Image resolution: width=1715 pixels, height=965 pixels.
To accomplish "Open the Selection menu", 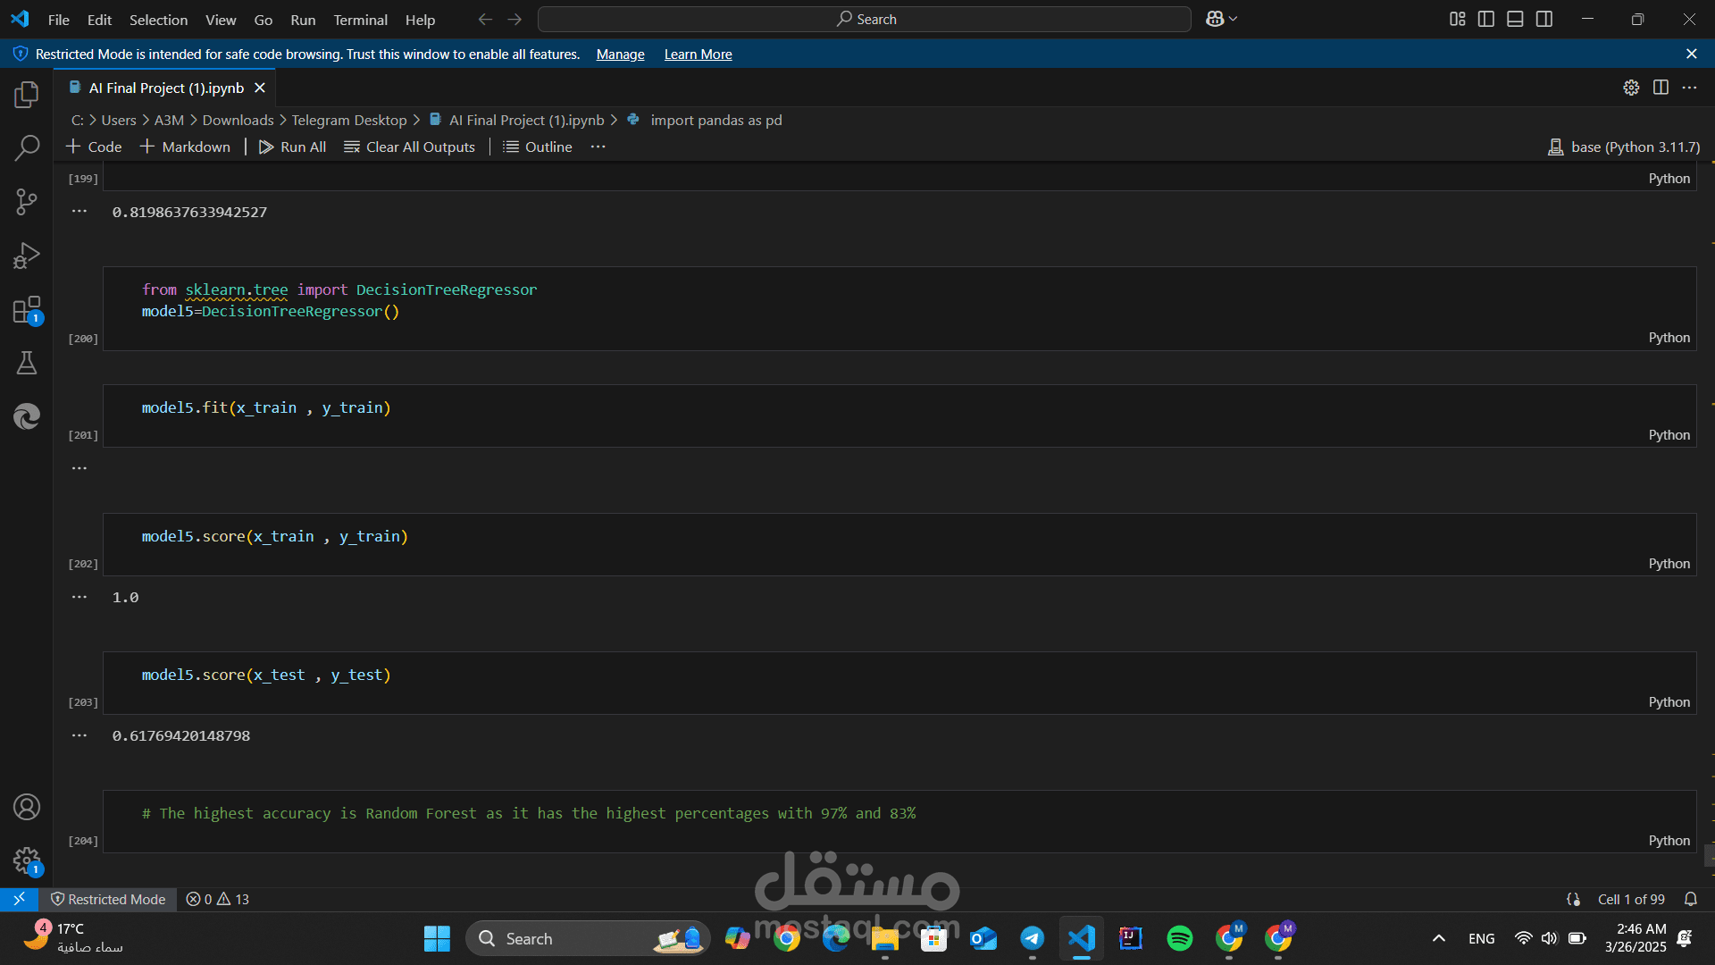I will (158, 20).
